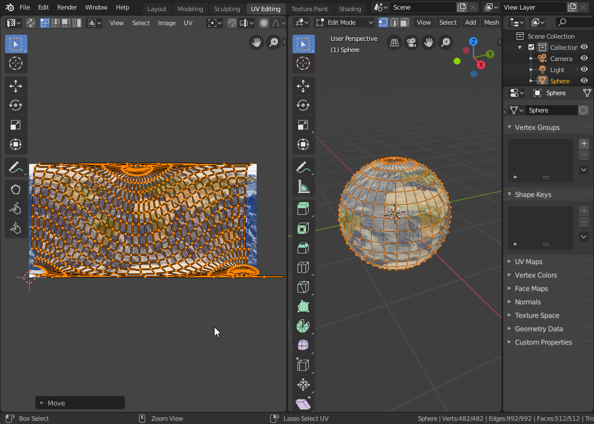Select the Pinch tool in the UV editor
Image resolution: width=594 pixels, height=424 pixels.
tap(16, 228)
